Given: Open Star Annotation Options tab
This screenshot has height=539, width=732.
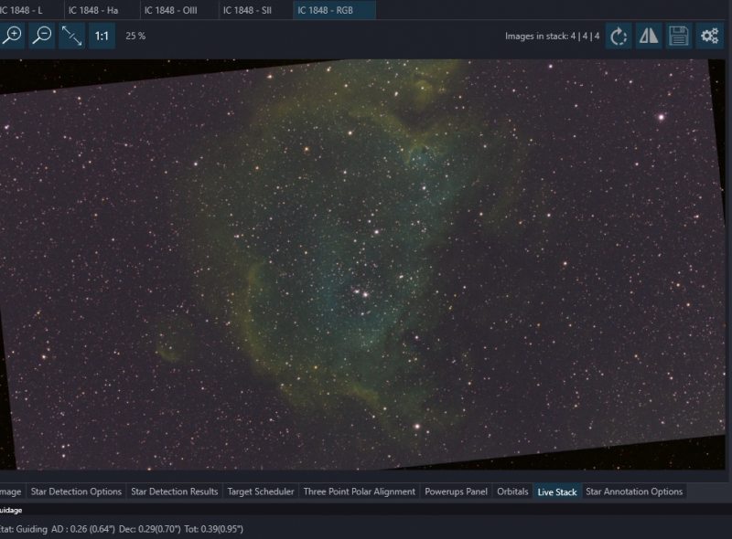Looking at the screenshot, I should click(634, 491).
